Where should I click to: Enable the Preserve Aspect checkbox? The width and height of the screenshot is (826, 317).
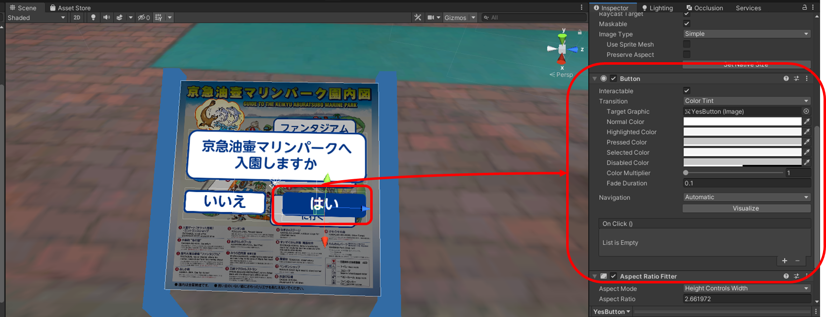[x=686, y=54]
